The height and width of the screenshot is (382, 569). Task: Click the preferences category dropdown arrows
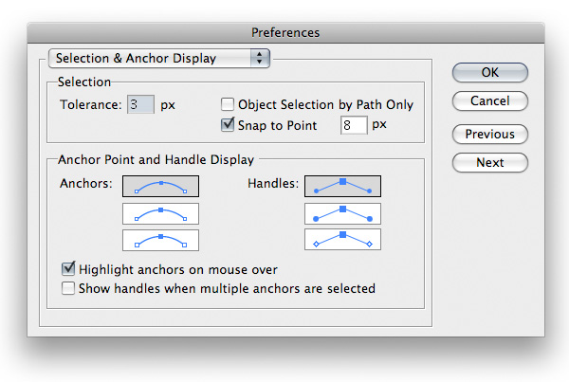coord(259,59)
